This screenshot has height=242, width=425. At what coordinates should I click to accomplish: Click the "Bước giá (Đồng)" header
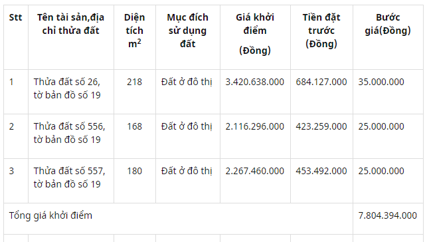click(x=388, y=24)
